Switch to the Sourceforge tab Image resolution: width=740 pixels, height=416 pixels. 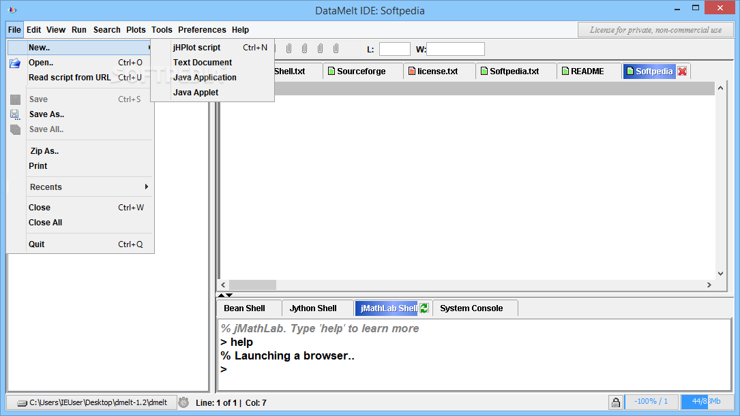[x=362, y=71]
